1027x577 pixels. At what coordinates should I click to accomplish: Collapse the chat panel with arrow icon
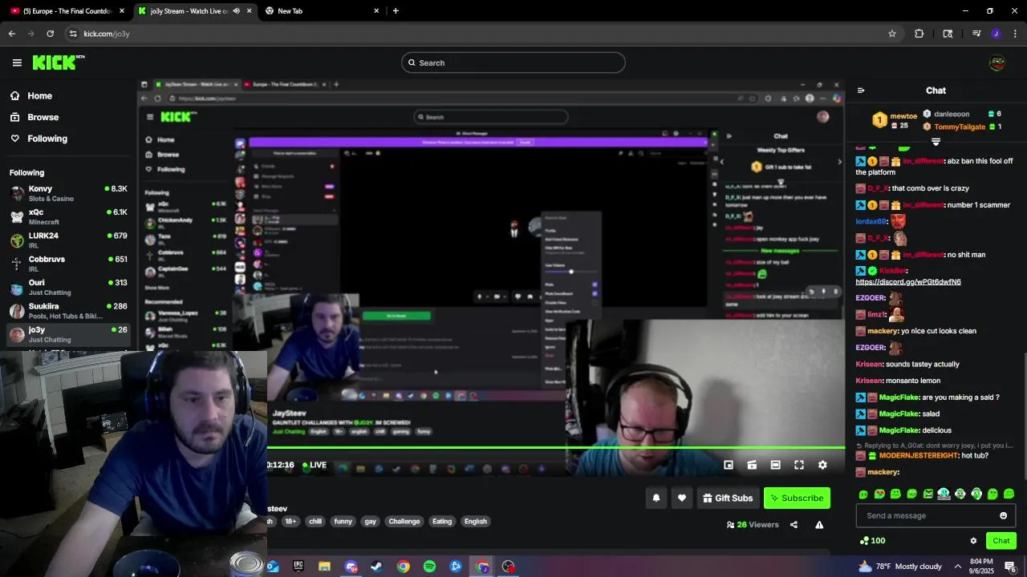point(861,91)
